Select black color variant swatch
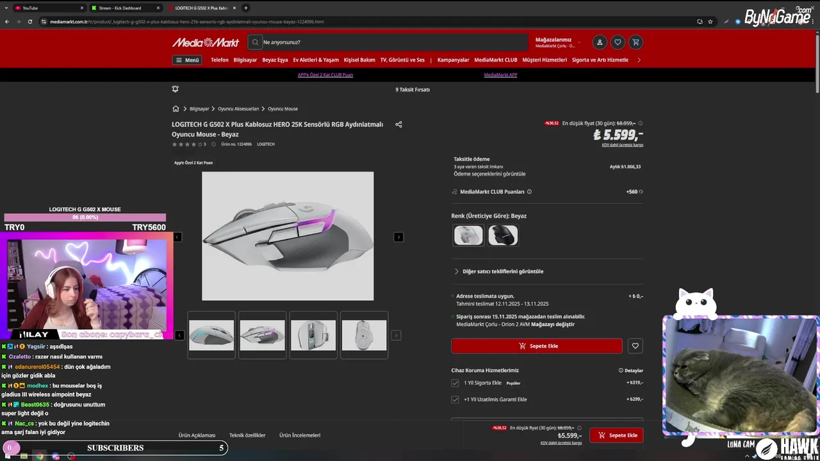The height and width of the screenshot is (461, 820). click(503, 235)
